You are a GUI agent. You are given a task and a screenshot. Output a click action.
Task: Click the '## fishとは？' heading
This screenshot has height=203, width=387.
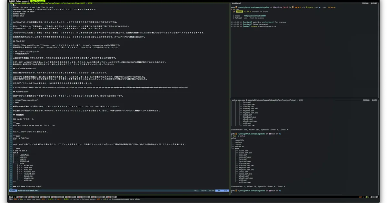19,41
